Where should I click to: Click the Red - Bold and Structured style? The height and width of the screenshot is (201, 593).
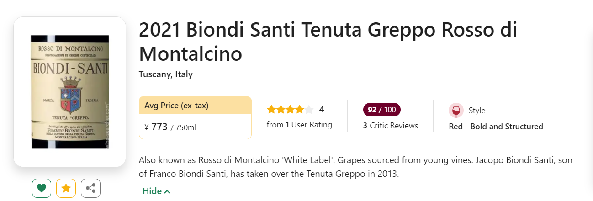click(496, 127)
